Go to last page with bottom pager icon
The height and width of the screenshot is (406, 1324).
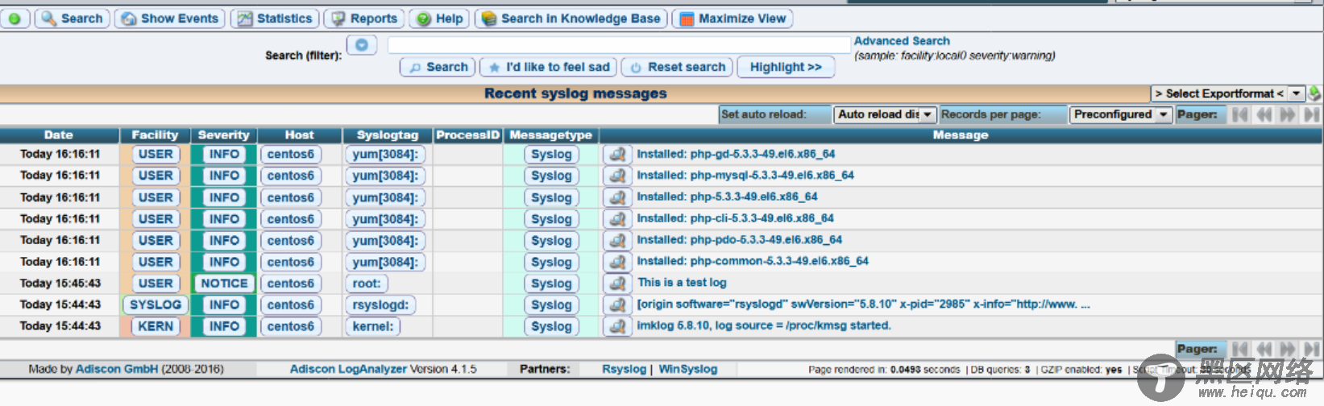click(1312, 349)
